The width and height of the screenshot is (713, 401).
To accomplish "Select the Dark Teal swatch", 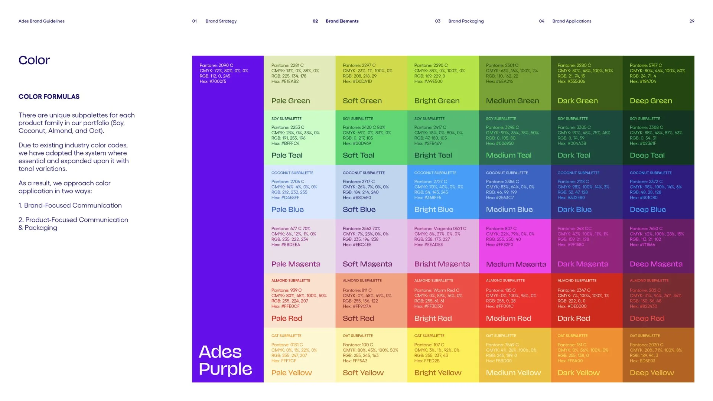I will pyautogui.click(x=587, y=137).
